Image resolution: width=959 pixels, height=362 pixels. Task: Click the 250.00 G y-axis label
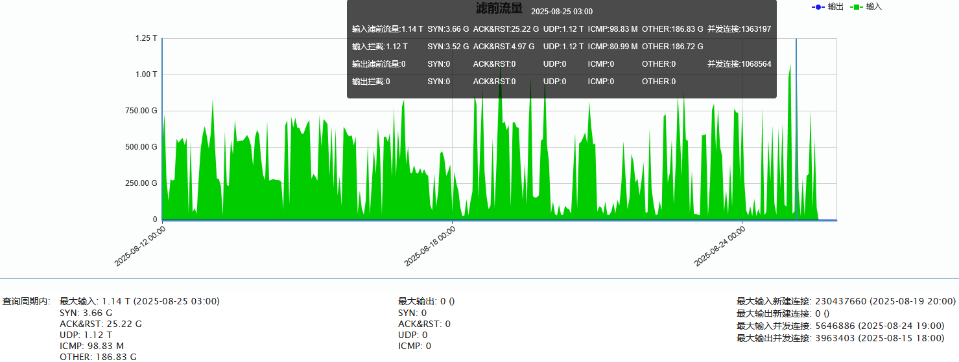(x=141, y=183)
